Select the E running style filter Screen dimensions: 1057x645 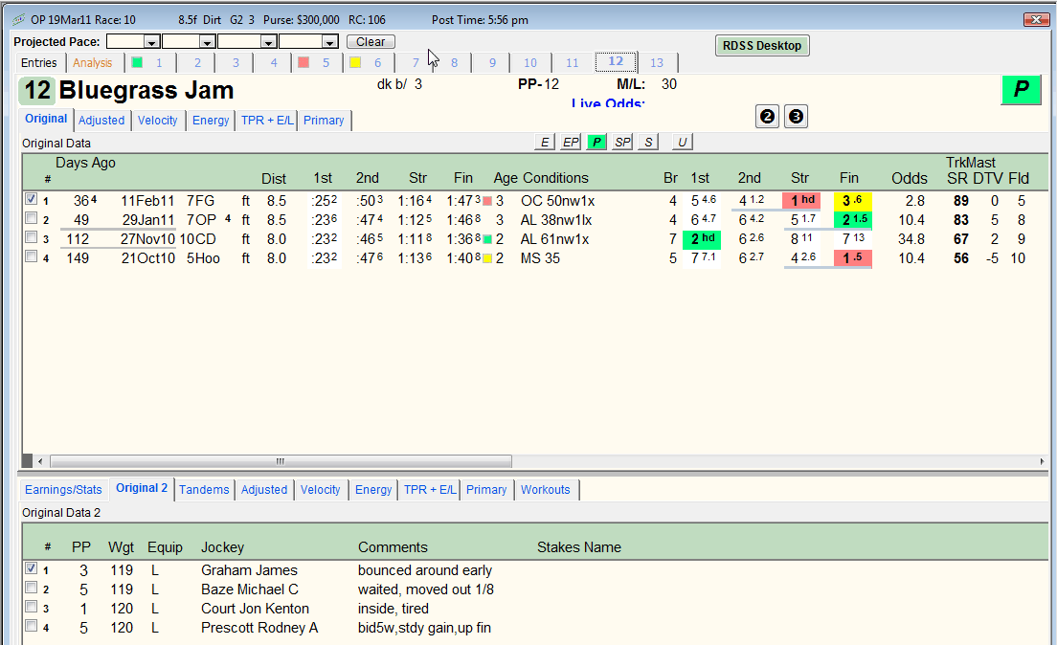[545, 142]
